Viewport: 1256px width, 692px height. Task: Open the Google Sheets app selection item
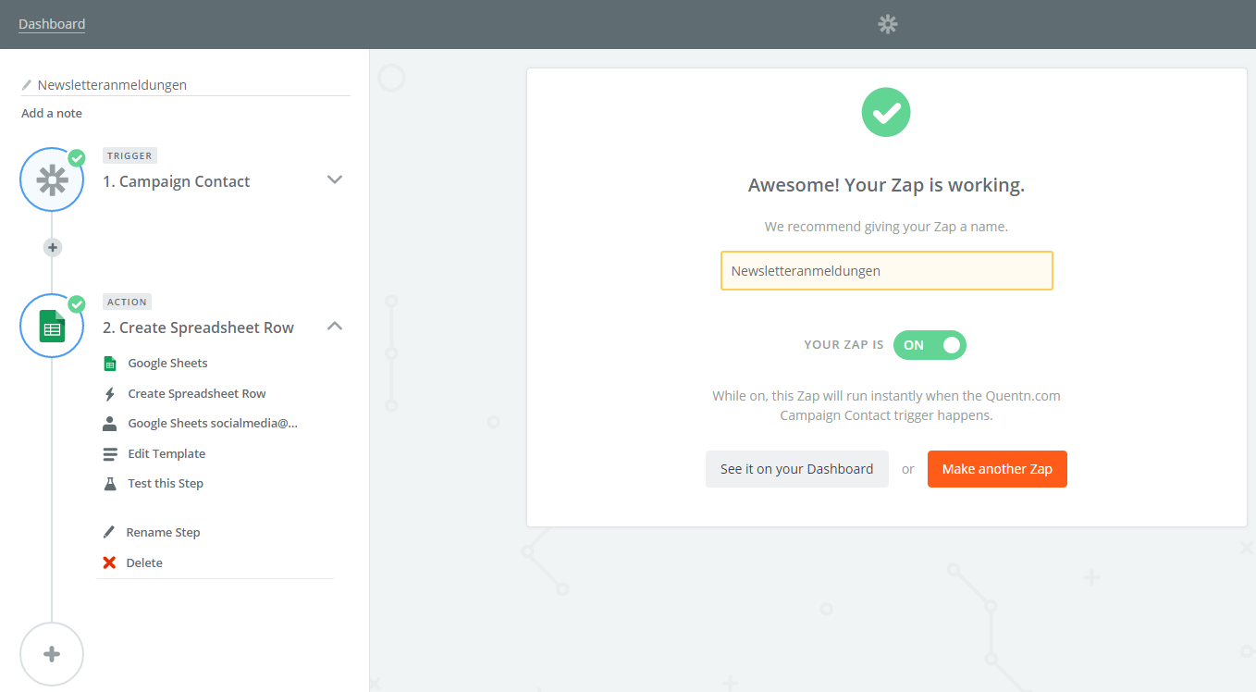[167, 364]
